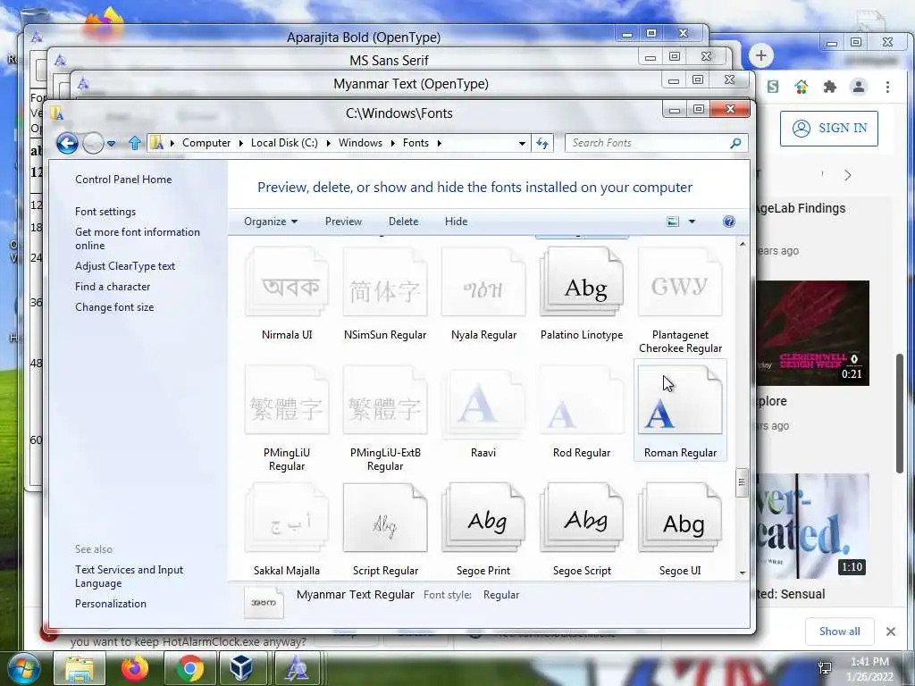
Task: Click Show all in downloads bar
Action: point(839,632)
